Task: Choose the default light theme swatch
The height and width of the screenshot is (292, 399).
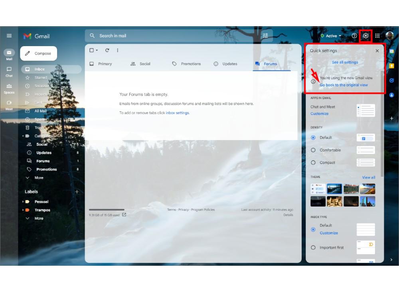Action: [318, 189]
